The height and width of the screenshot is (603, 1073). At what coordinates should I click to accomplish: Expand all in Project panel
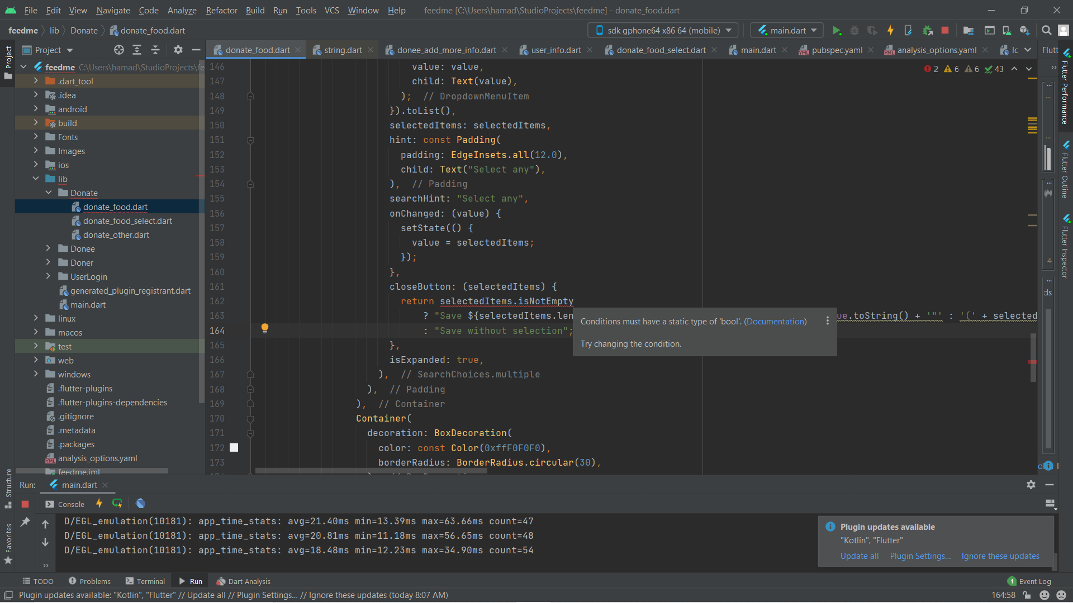(137, 50)
